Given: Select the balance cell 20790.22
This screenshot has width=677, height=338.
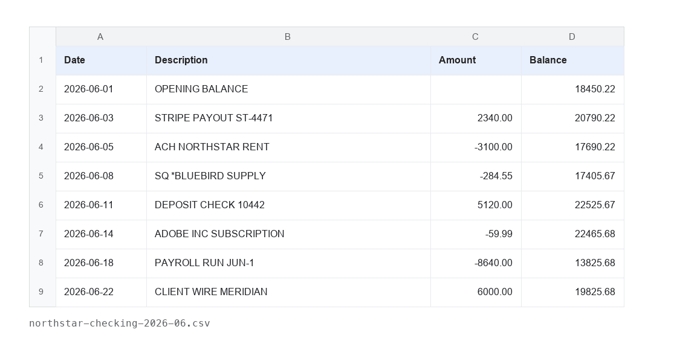Looking at the screenshot, I should pyautogui.click(x=572, y=118).
